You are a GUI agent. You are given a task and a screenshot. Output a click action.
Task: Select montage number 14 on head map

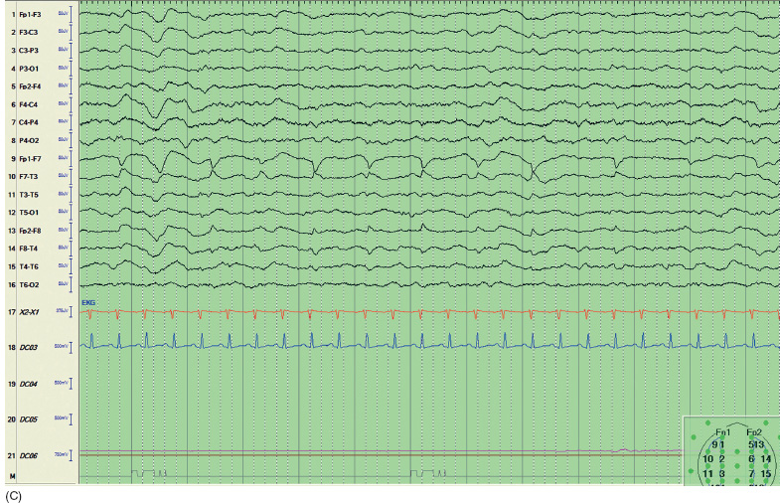[x=766, y=458]
